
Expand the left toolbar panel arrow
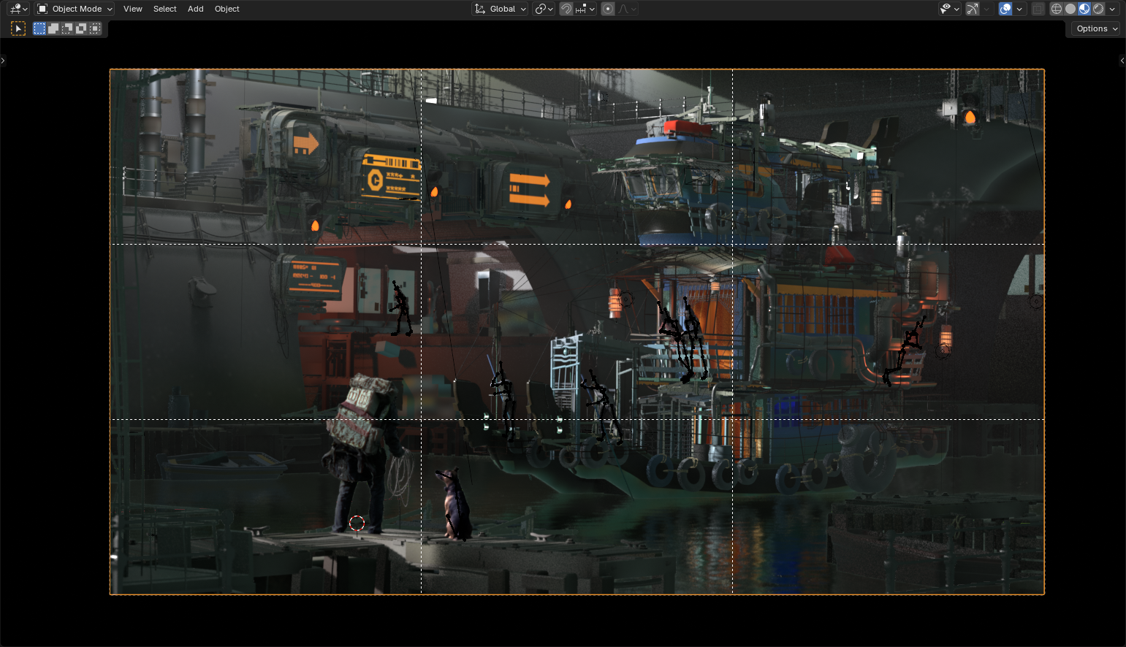tap(3, 61)
